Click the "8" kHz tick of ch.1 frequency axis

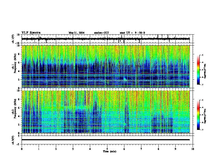[19, 54]
